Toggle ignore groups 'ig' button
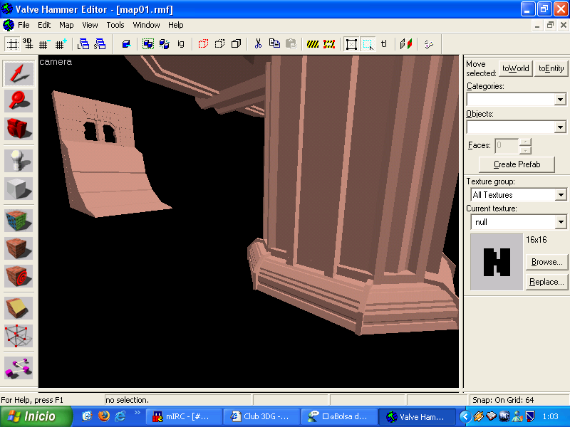The height and width of the screenshot is (427, 570). pyautogui.click(x=181, y=44)
